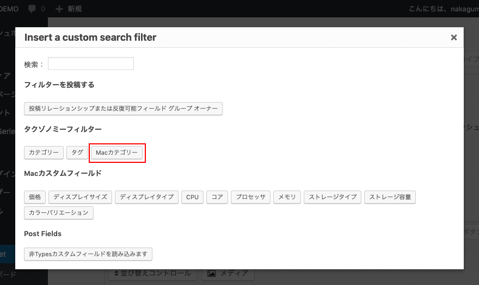The width and height of the screenshot is (479, 285).
Task: Click the 並び替えコントロール button behind the dialog
Action: [x=153, y=273]
